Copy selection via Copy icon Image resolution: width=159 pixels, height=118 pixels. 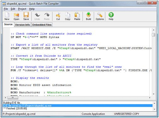[x=68, y=16]
